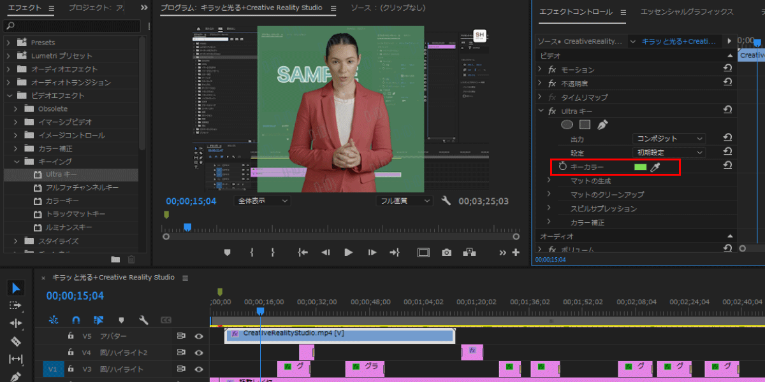Open Program monitor wrench settings
Viewport: 765px width, 382px height.
point(446,201)
